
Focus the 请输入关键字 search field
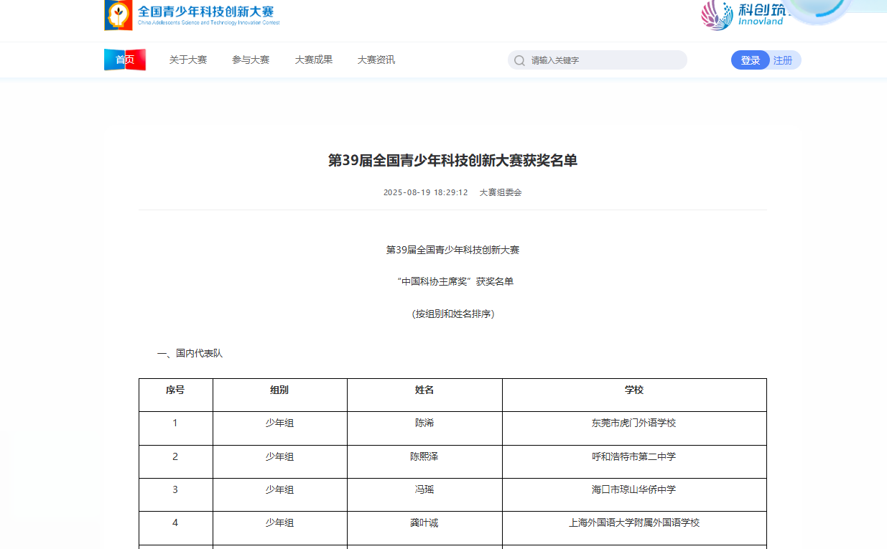coord(603,60)
